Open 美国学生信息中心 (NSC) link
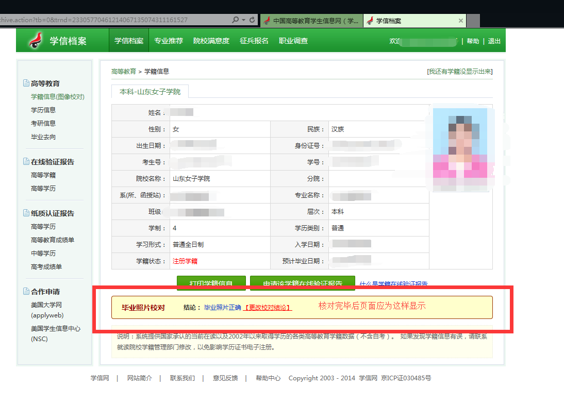Viewport: 564px width, 404px height. coord(56,333)
